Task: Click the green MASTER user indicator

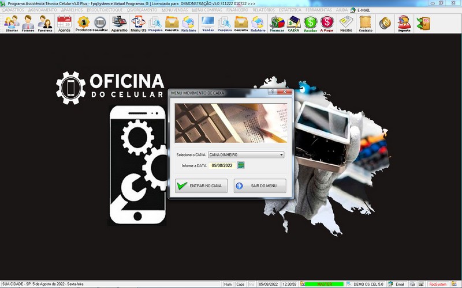Action: (x=324, y=284)
